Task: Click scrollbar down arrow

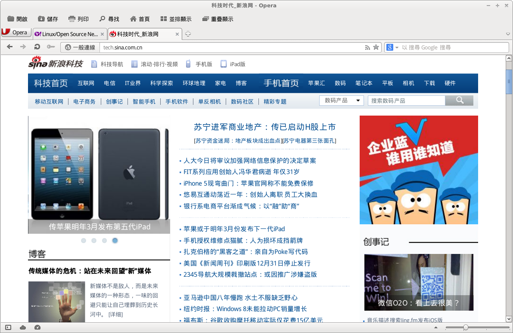Action: pos(509,319)
